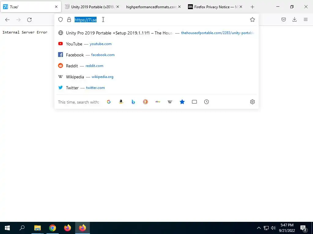The image size is (313, 234).
Task: Open the Reddit suggestion
Action: 156,66
